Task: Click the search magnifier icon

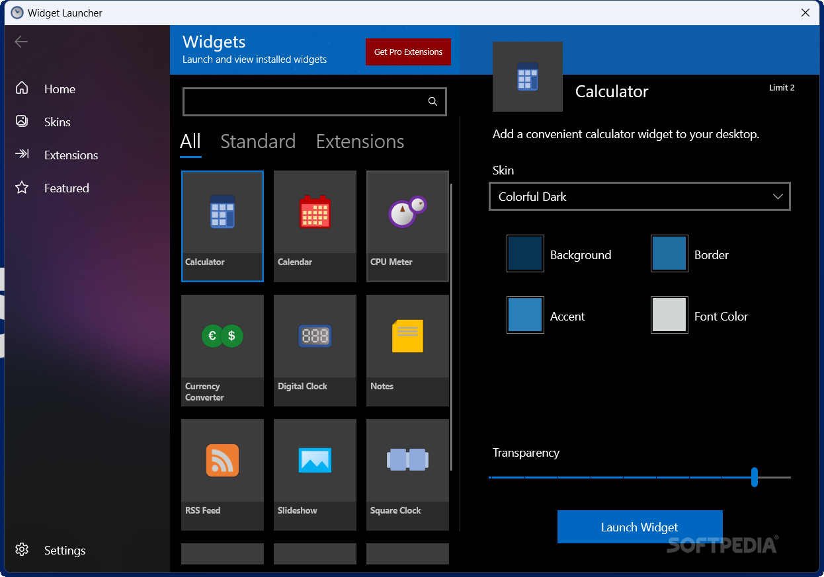Action: coord(433,101)
